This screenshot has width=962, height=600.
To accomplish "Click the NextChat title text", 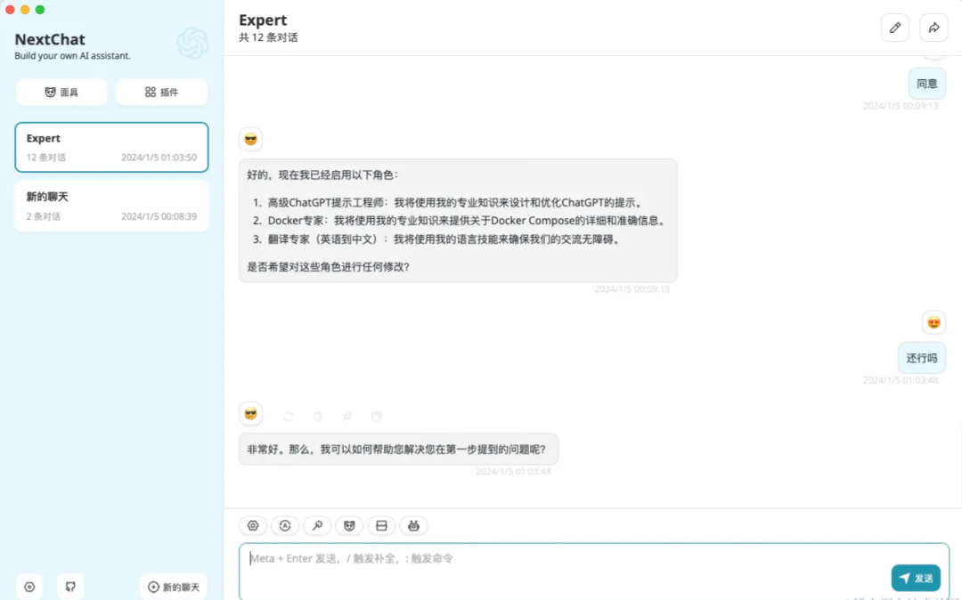I will [x=50, y=39].
